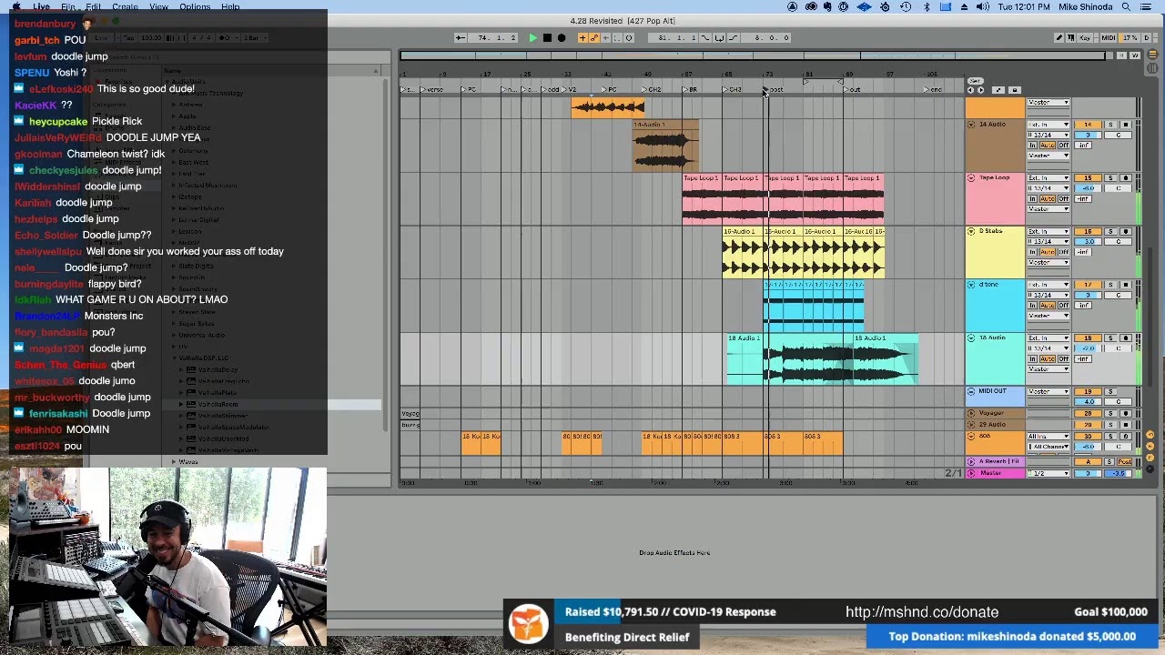Arm the Tape Loop track for recording

click(x=1125, y=178)
